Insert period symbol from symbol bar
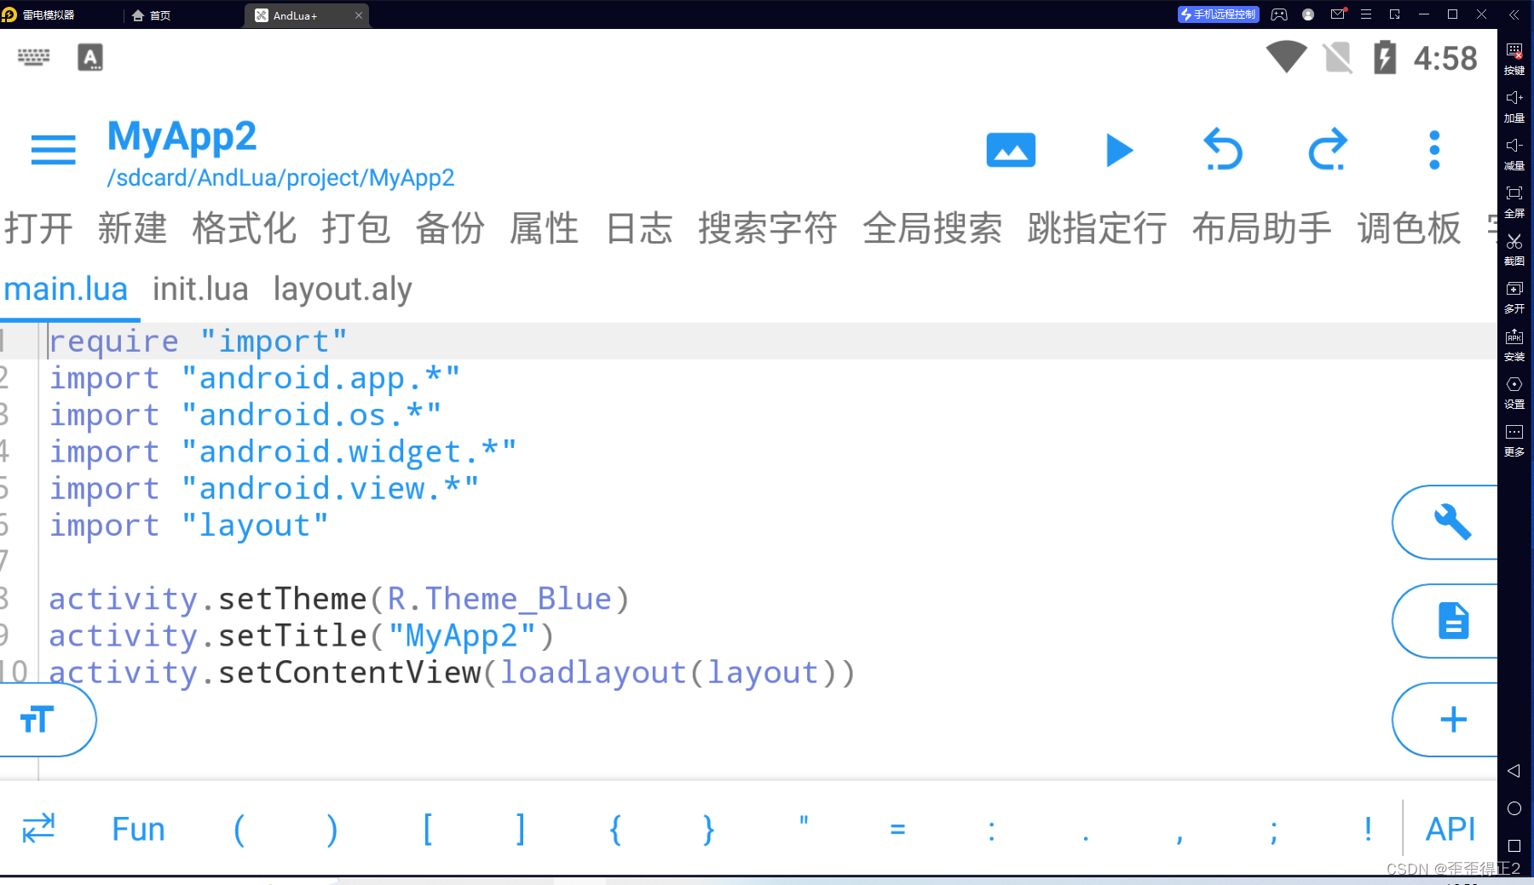 point(1086,838)
